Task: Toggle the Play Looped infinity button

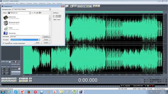Action: point(15,79)
